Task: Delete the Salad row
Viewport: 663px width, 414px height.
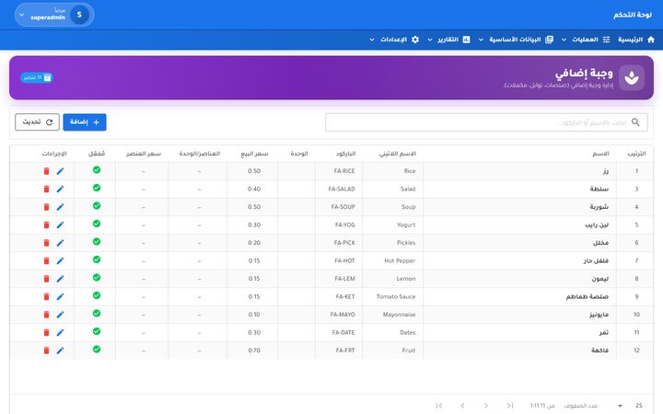Action: (47, 190)
